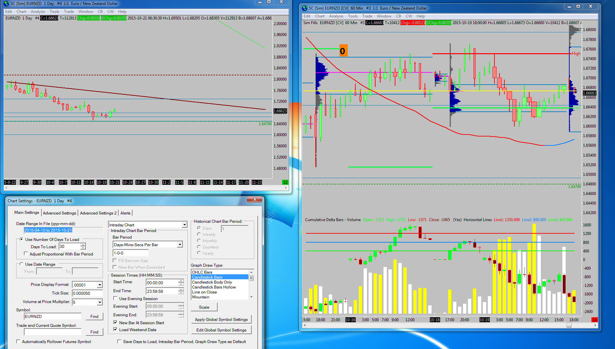
Task: Open the Intraday Chart type dropdown
Action: (184, 225)
